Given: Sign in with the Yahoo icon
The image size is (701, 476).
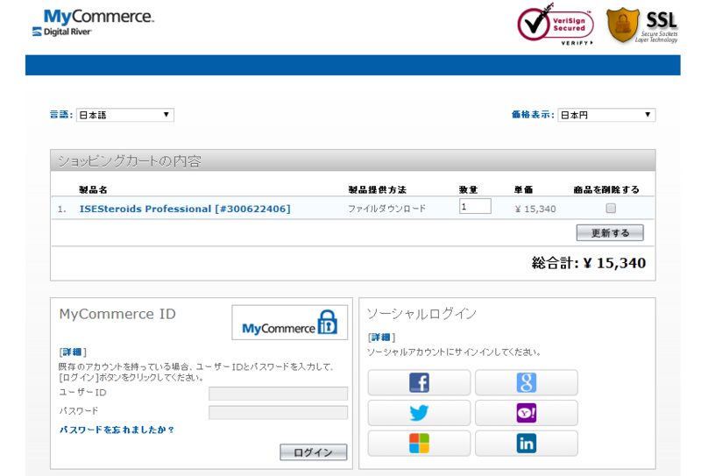Looking at the screenshot, I should click(527, 413).
